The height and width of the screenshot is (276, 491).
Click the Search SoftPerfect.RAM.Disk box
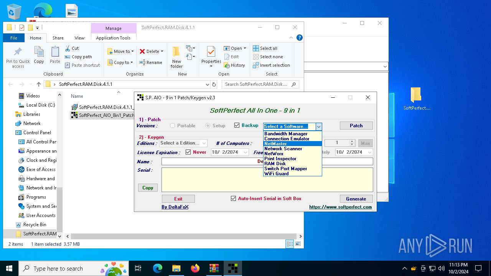click(x=260, y=84)
